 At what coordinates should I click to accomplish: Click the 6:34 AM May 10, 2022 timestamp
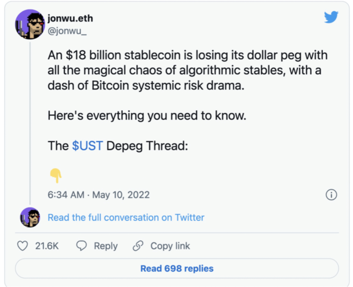pos(98,195)
